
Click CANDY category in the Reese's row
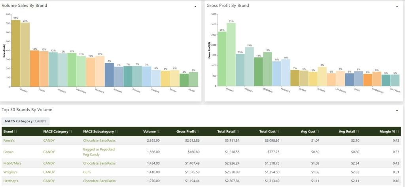click(x=49, y=140)
